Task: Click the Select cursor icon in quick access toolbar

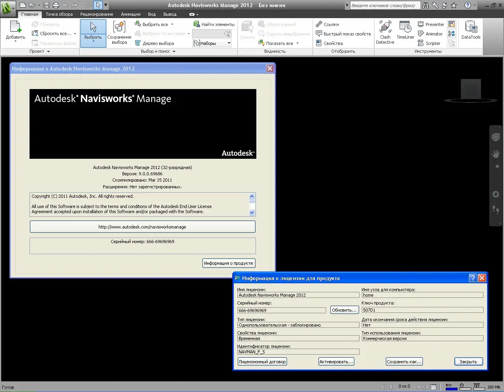Action: click(x=98, y=5)
